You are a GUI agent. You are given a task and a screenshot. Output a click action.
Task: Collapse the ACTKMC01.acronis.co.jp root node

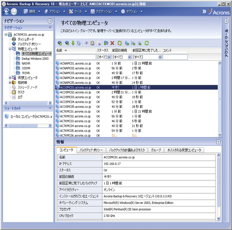pos(6,35)
